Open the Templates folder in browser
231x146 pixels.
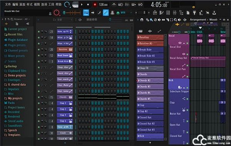(12, 135)
